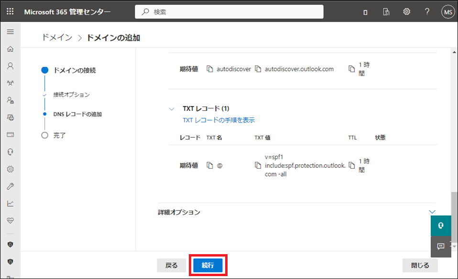Click v=spf1 include value text
458x279 pixels.
[x=305, y=165]
